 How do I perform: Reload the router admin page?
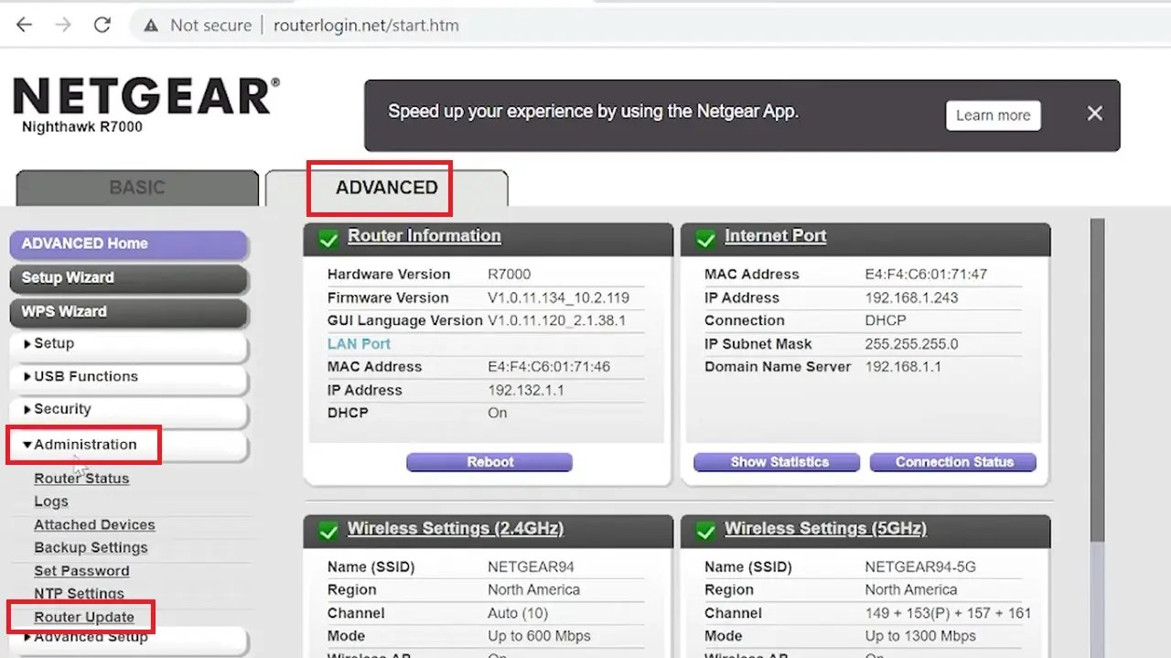pyautogui.click(x=102, y=24)
